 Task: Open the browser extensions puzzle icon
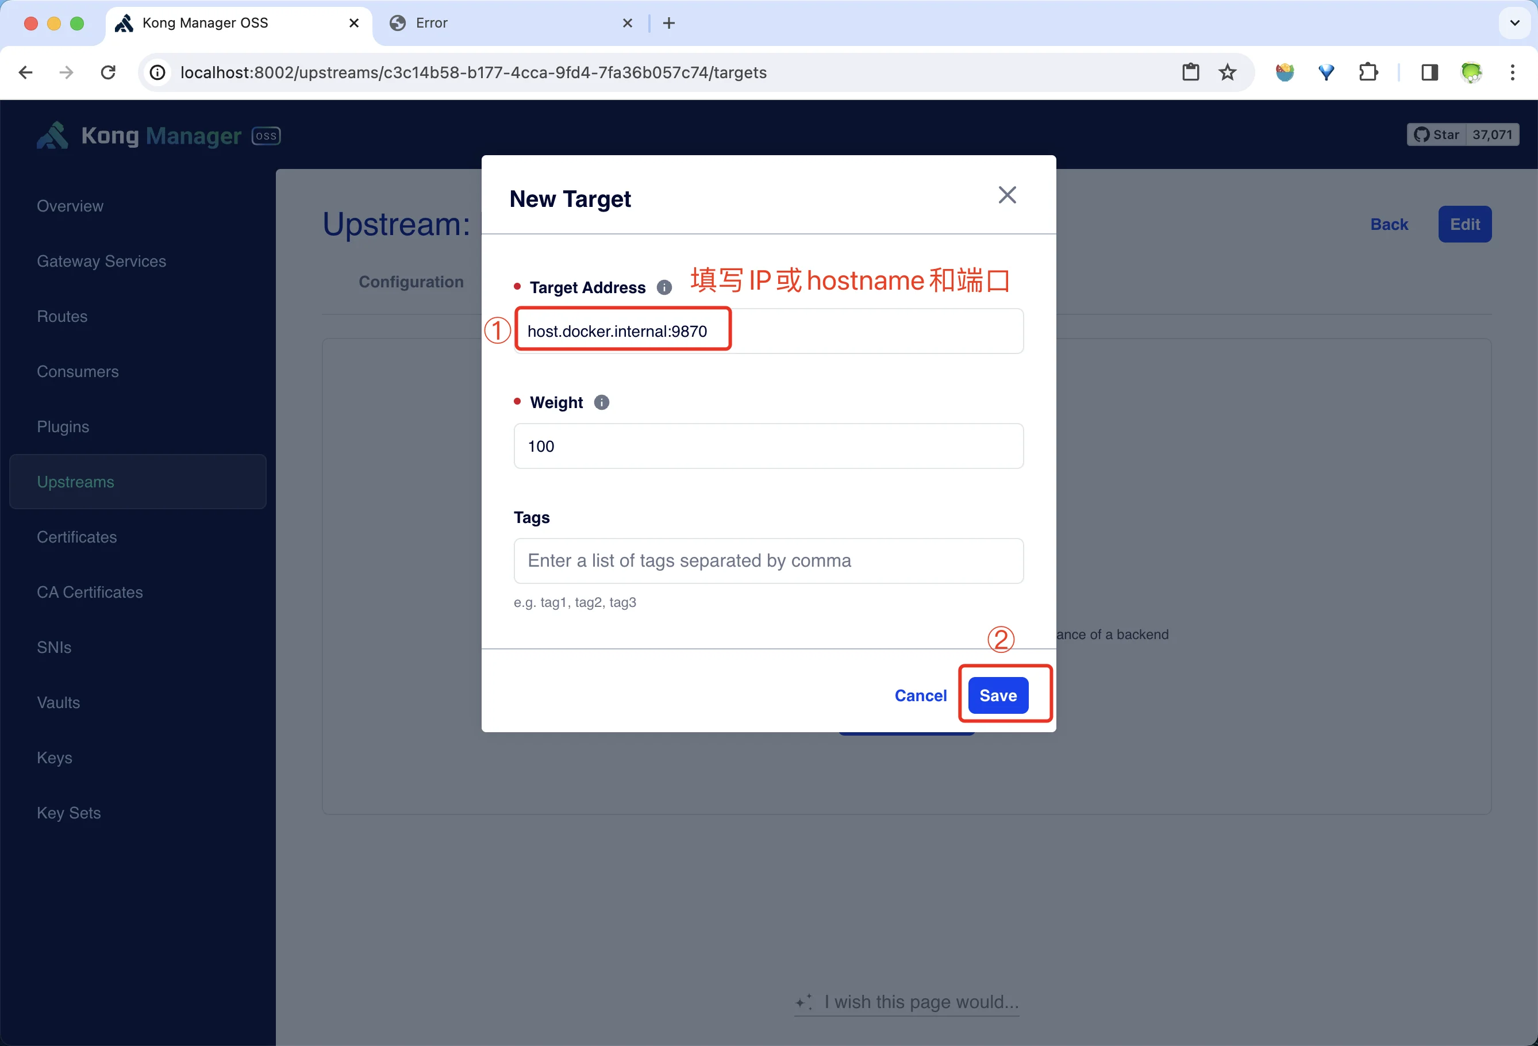(x=1367, y=72)
